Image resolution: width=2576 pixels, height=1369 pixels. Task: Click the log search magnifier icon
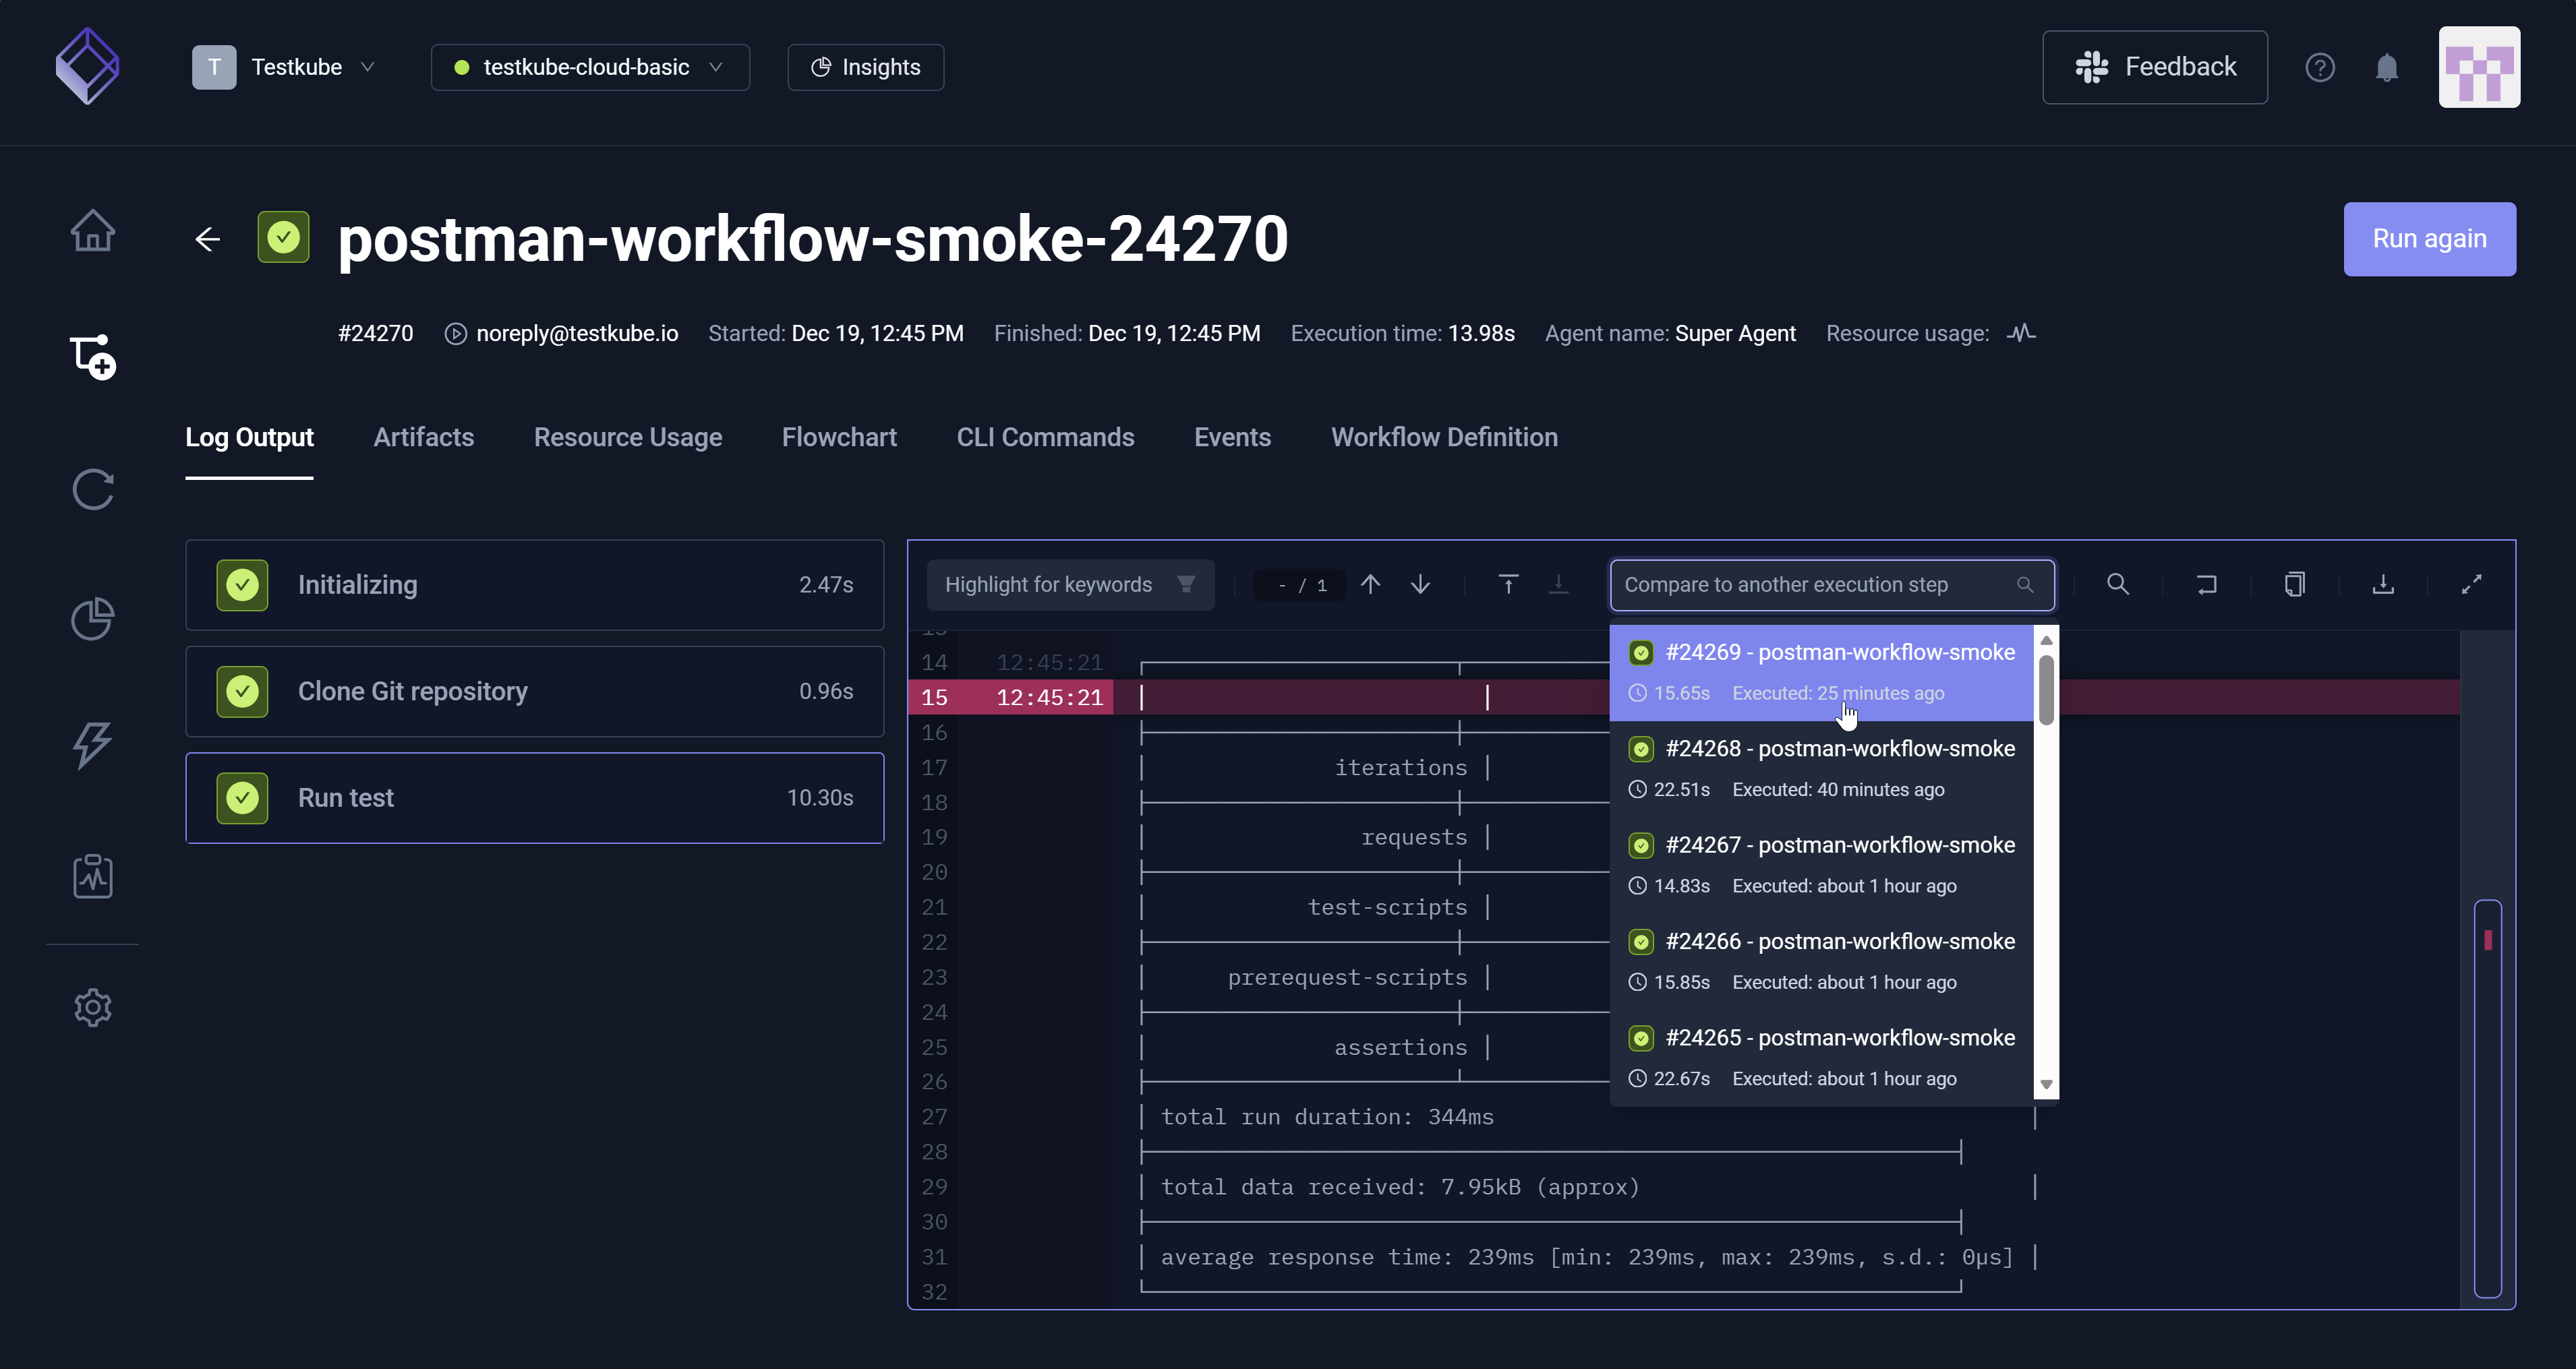pos(2117,584)
